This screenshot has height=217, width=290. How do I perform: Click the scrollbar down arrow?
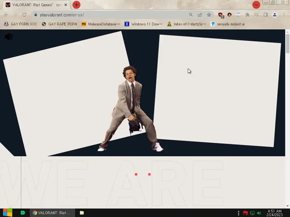pyautogui.click(x=287, y=206)
